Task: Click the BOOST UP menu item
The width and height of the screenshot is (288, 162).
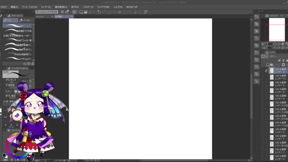Action: pos(132,7)
